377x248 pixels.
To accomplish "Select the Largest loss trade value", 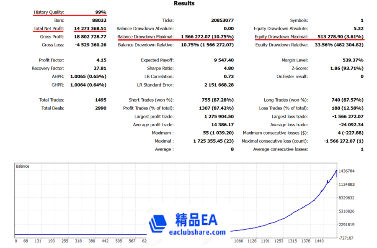I will (x=347, y=117).
